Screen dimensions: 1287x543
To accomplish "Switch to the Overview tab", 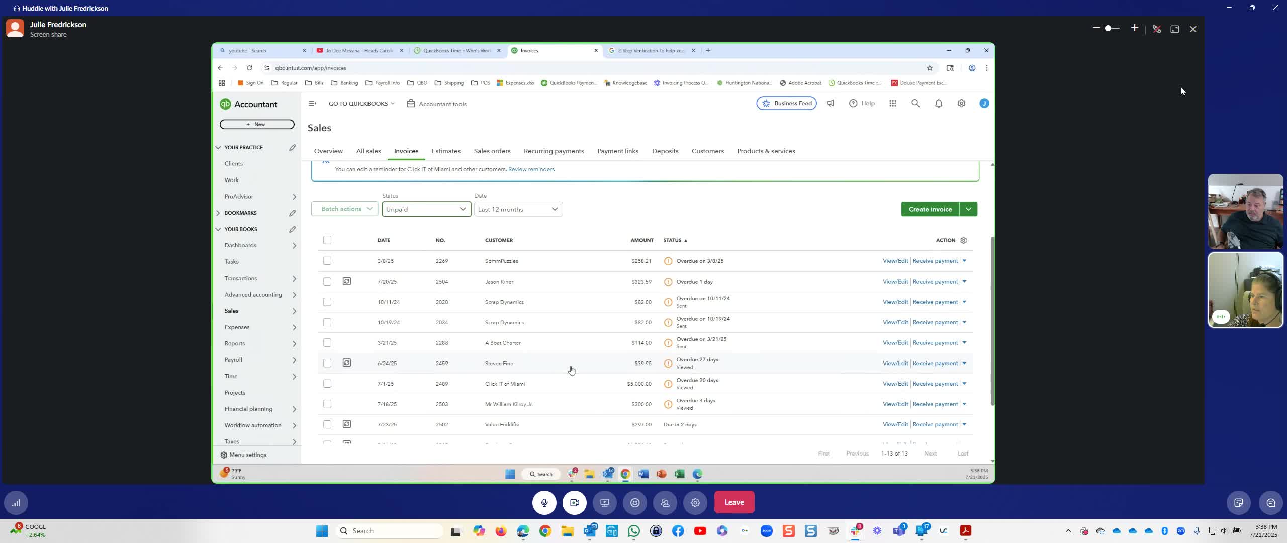I will click(328, 151).
